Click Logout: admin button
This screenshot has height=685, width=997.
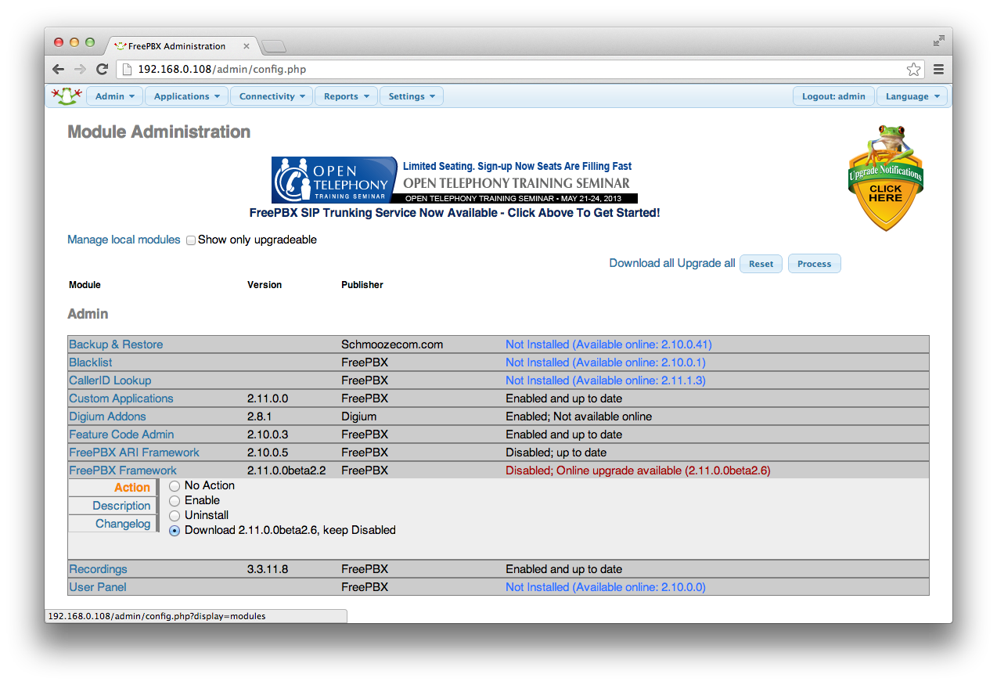point(833,96)
